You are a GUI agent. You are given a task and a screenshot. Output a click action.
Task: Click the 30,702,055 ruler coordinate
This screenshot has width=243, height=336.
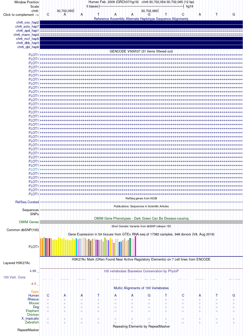(65, 11)
